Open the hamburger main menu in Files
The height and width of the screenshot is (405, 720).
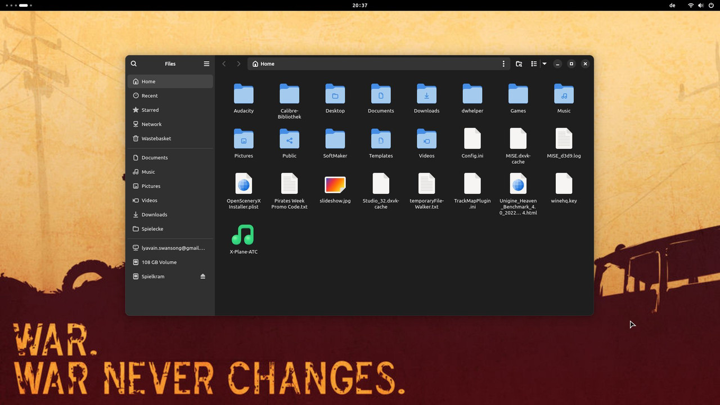coord(206,64)
